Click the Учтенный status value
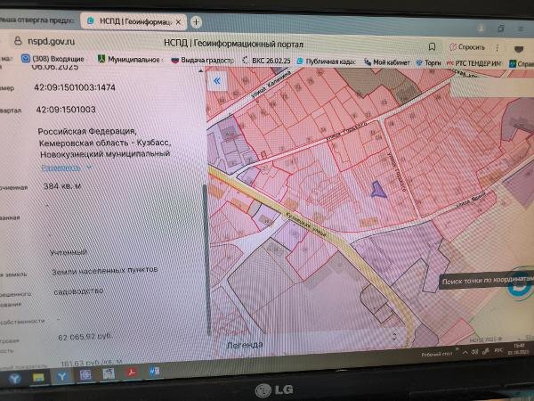This screenshot has height=401, width=534. 69,252
